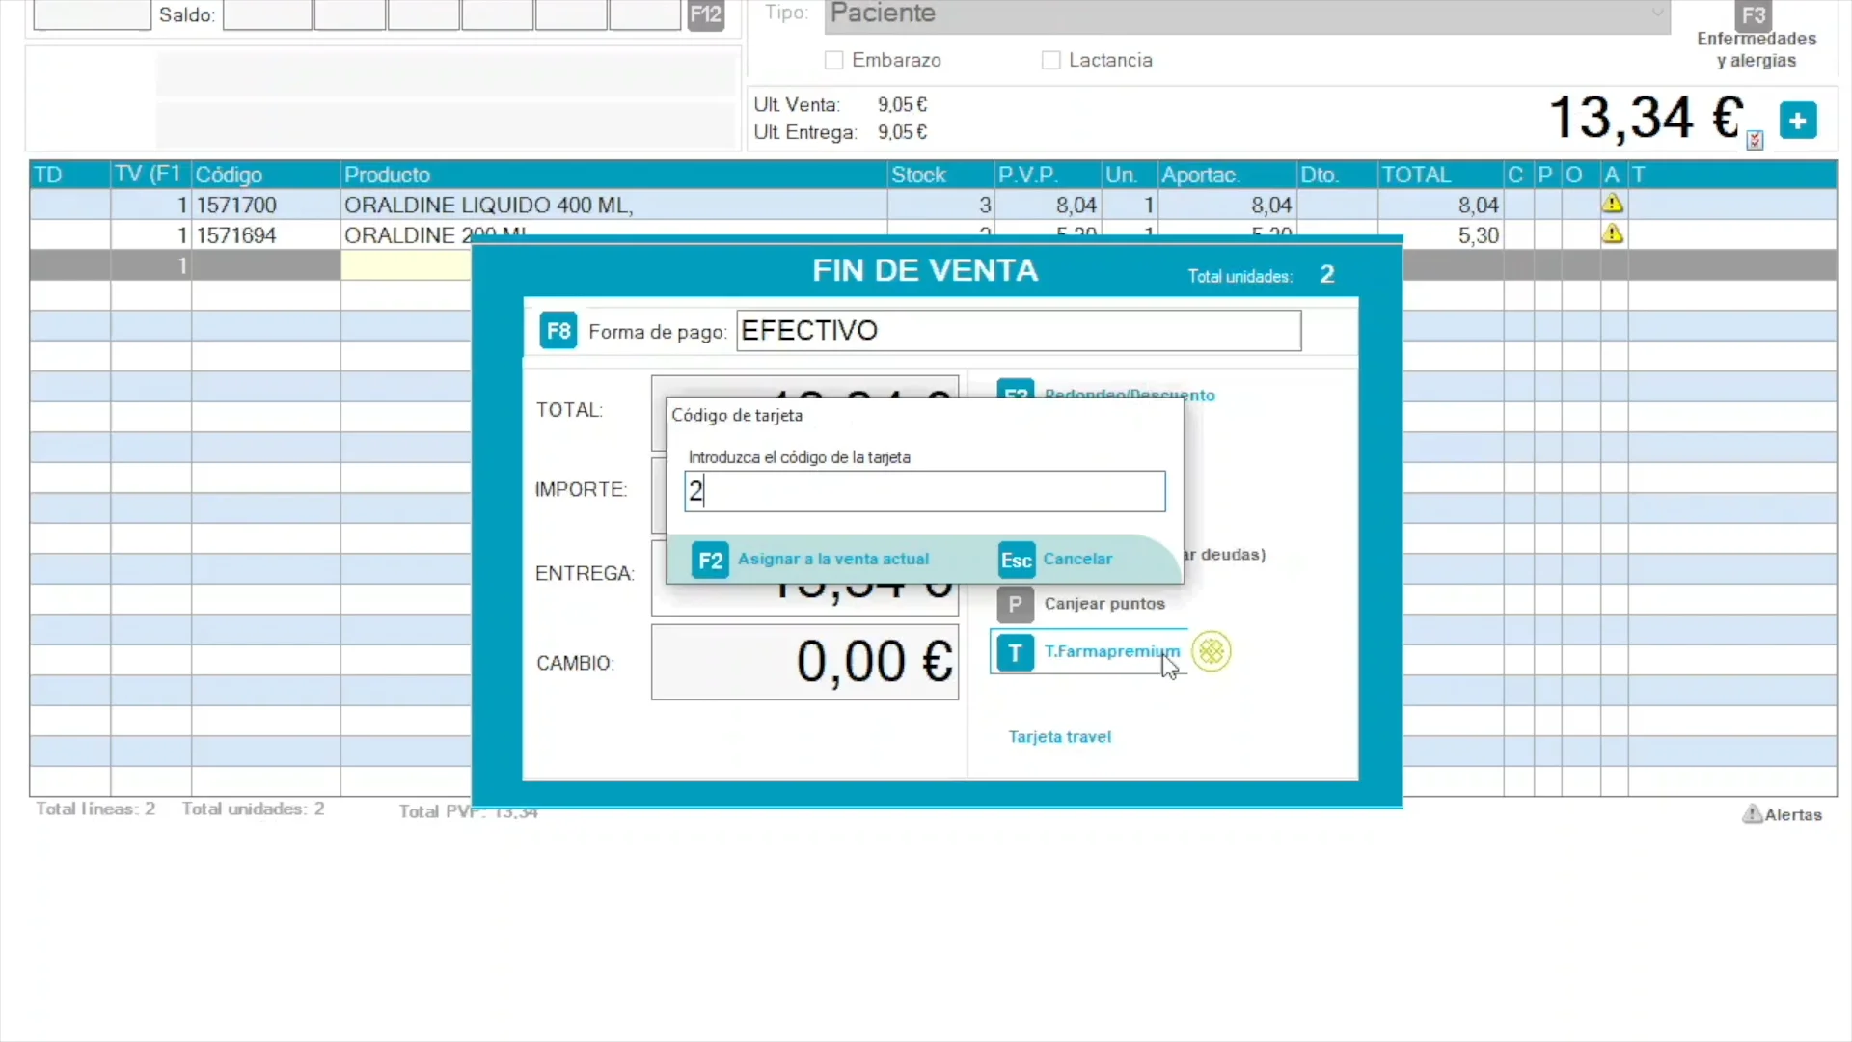Click the round Farmapremium logo badge
Viewport: 1852px width, 1042px height.
tap(1212, 652)
